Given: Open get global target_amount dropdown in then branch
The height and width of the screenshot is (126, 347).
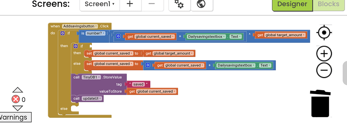Looking at the screenshot, I should 173,53.
